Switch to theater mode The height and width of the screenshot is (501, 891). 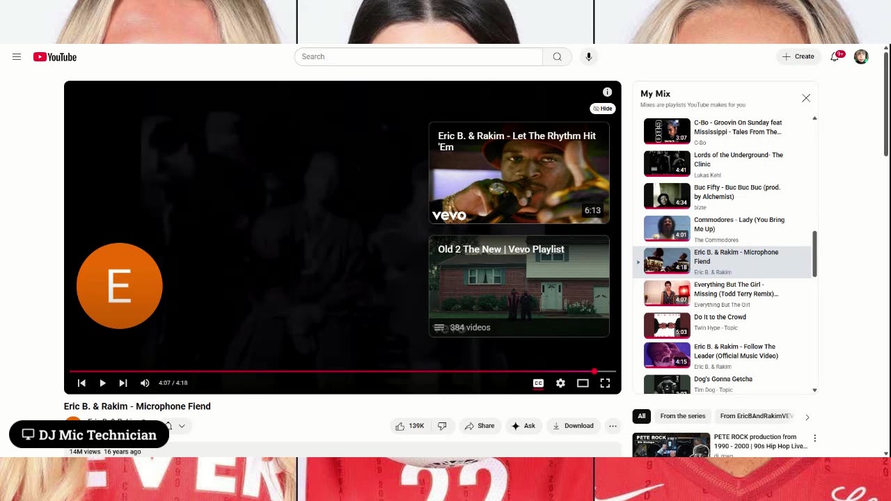point(583,383)
